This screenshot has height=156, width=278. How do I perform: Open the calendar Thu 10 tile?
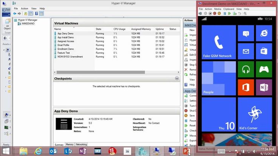219,115
